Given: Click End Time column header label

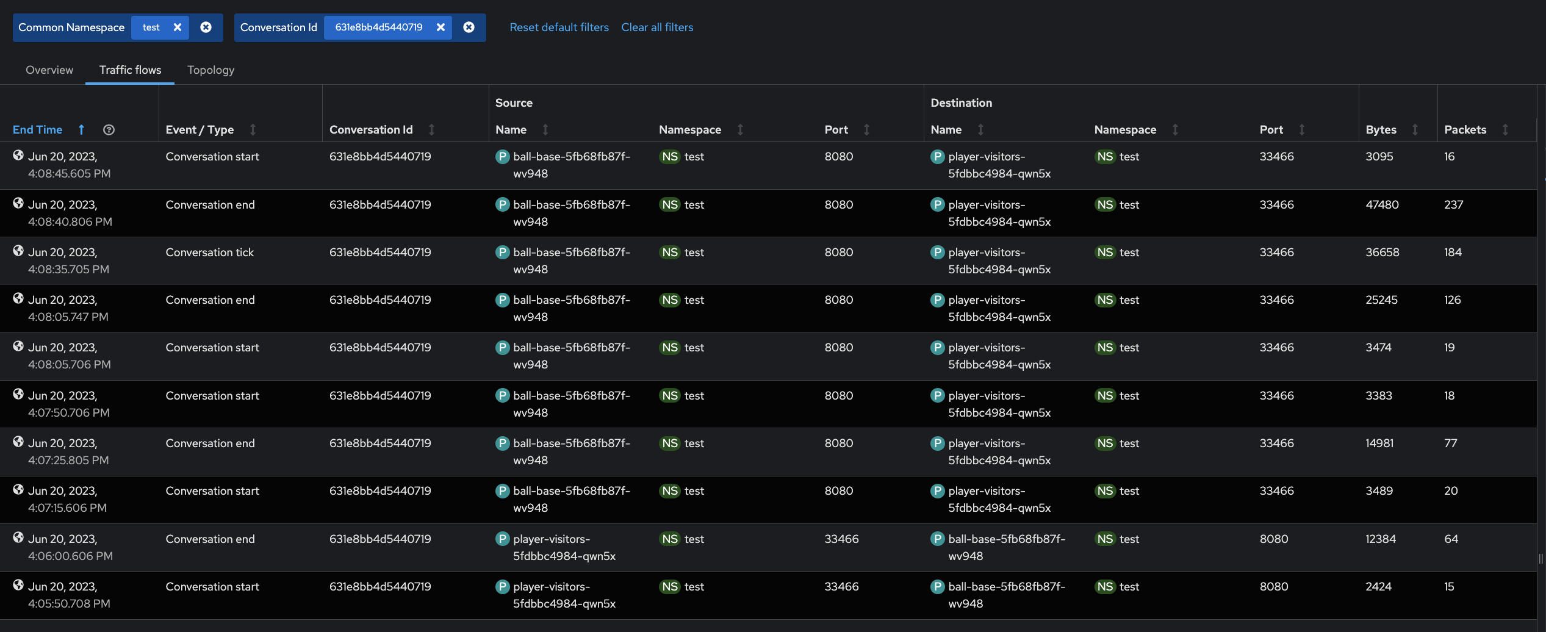Looking at the screenshot, I should point(38,130).
